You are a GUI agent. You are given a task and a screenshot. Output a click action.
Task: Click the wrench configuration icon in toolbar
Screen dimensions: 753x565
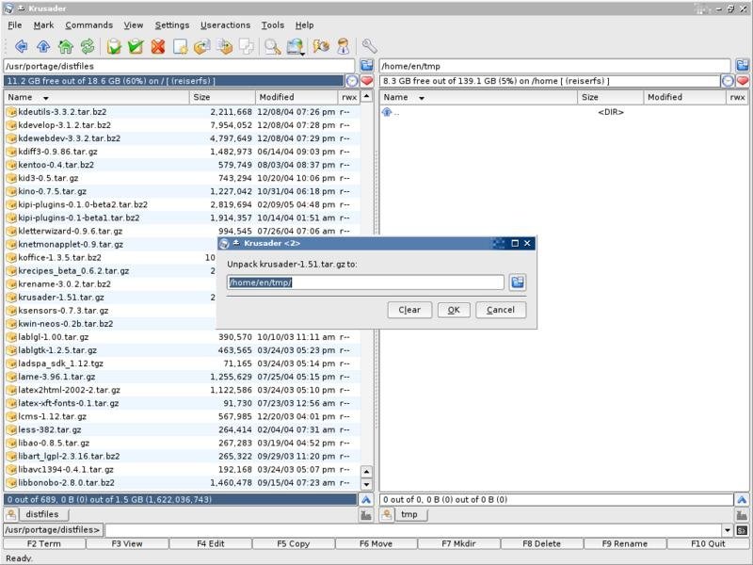click(369, 46)
